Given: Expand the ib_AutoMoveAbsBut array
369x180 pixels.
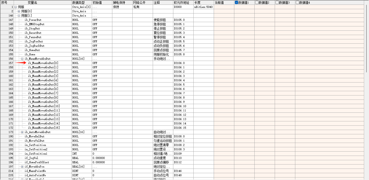Looking at the screenshot, I should click(22, 132).
